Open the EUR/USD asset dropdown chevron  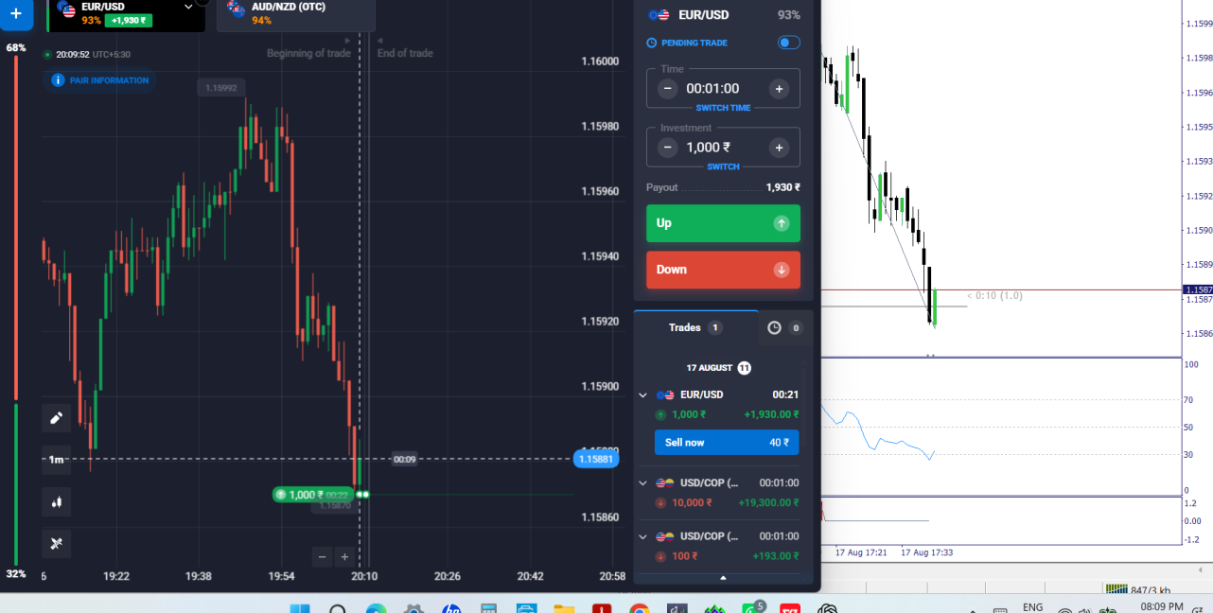pos(188,7)
